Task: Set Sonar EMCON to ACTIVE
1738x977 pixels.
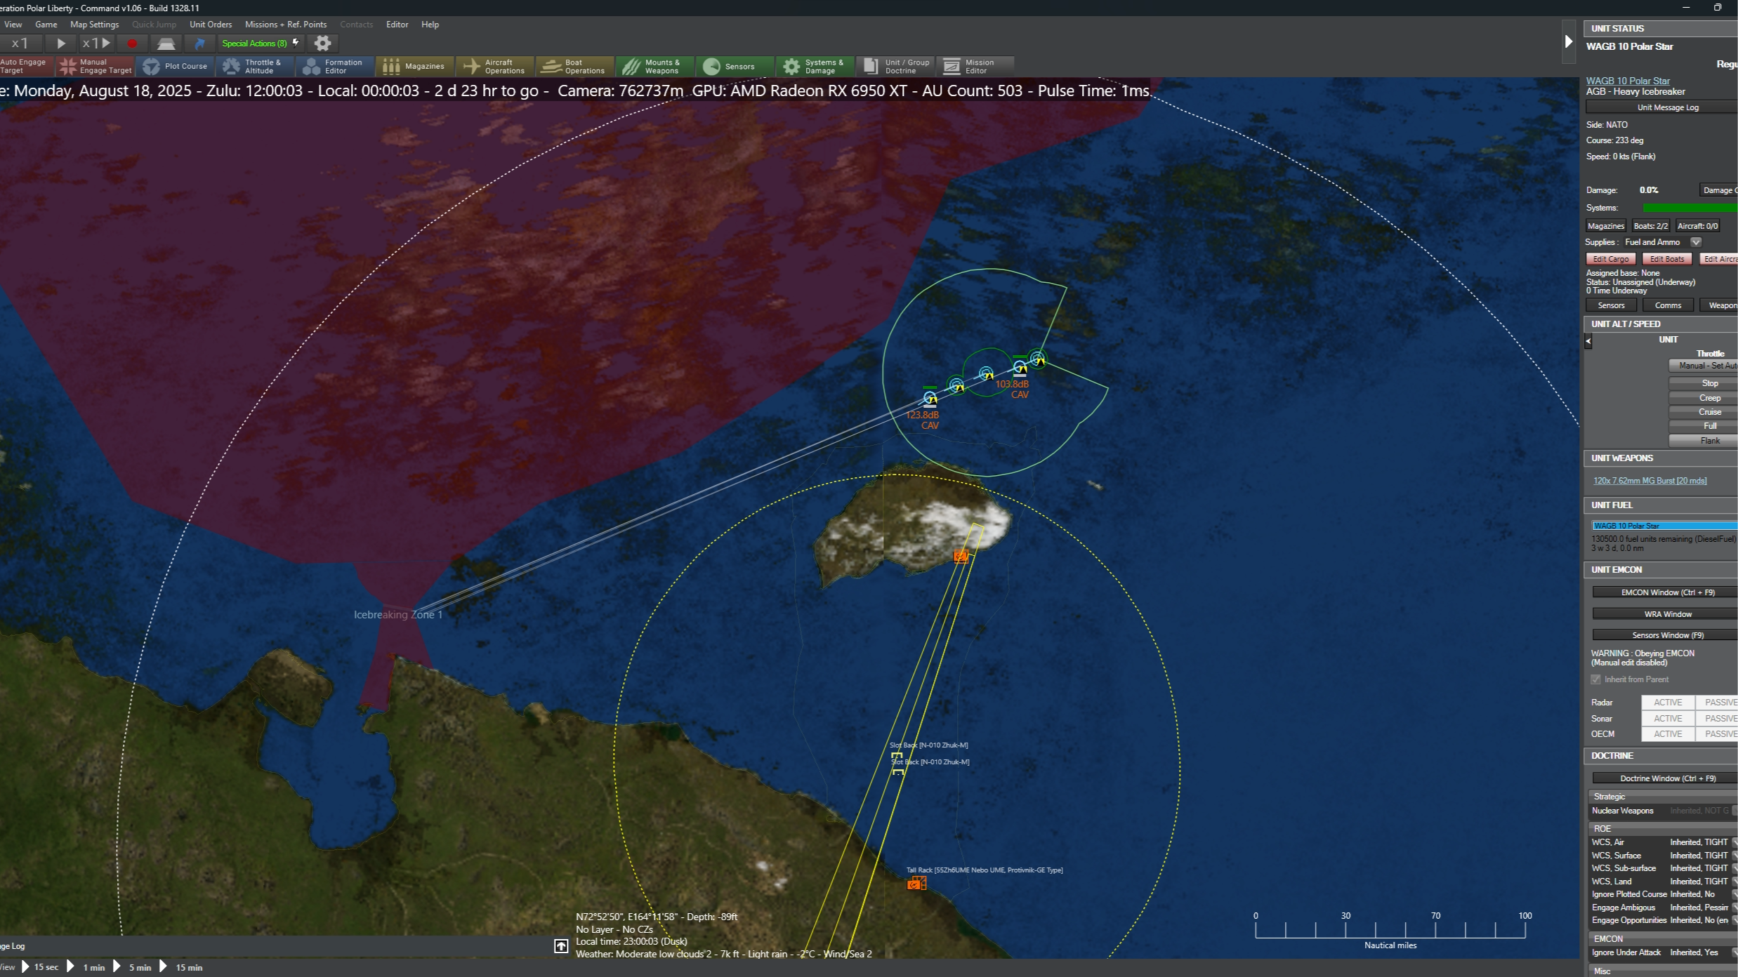Action: (x=1667, y=719)
